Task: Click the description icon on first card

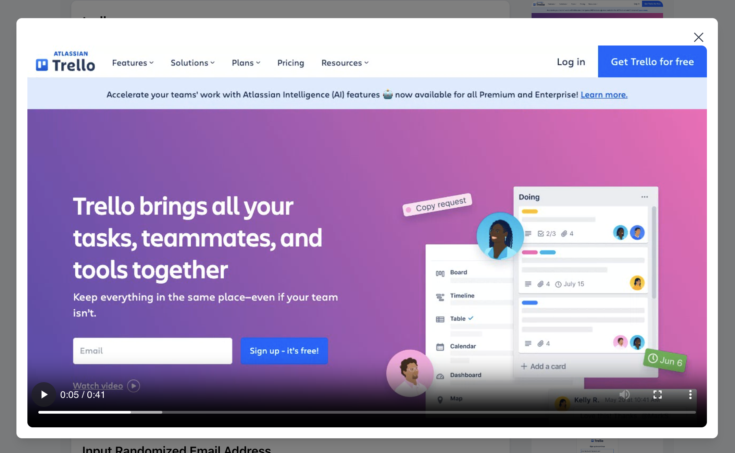Action: [528, 234]
